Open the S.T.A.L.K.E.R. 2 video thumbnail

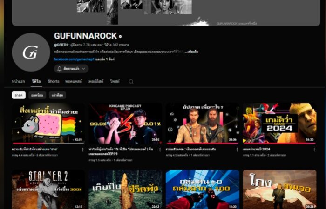(48, 189)
